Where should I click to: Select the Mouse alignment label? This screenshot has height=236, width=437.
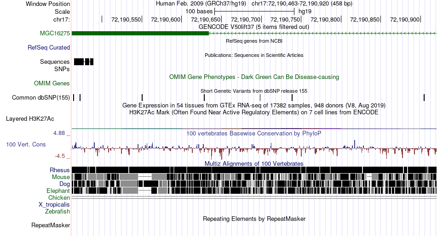tap(61, 177)
